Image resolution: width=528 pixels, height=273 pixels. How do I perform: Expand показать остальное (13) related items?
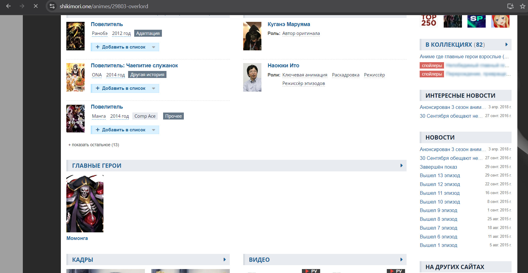coord(94,145)
